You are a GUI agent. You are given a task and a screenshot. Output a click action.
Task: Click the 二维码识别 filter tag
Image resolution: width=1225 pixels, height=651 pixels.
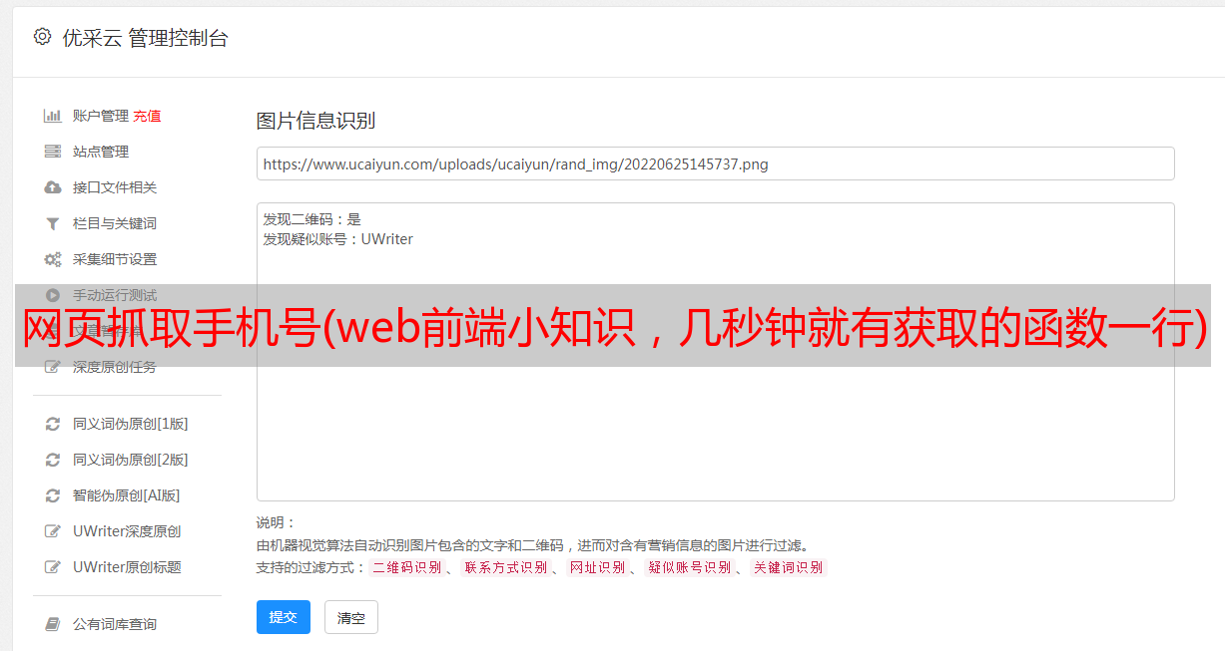[x=406, y=567]
